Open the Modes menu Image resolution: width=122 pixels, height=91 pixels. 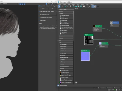59,4
